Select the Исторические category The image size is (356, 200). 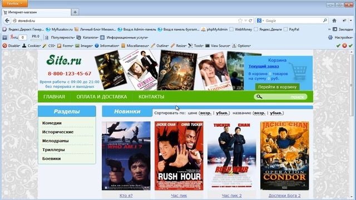tap(58, 132)
